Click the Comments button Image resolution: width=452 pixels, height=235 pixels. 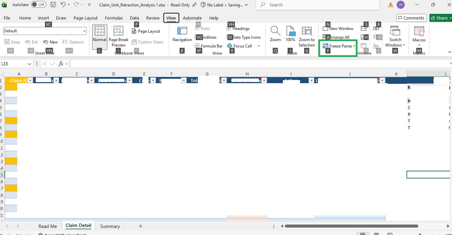click(x=411, y=18)
